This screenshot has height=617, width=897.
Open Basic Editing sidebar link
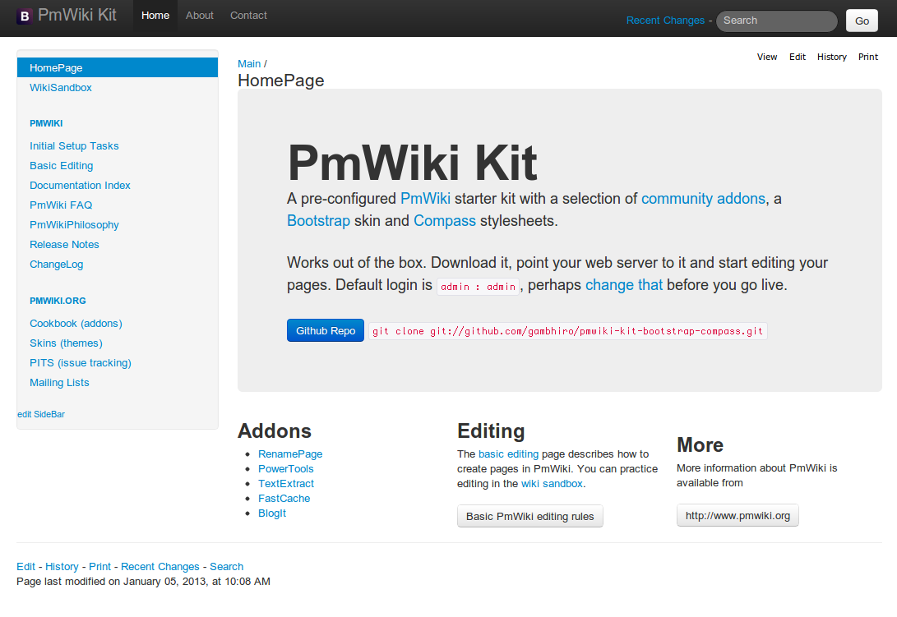tap(61, 165)
